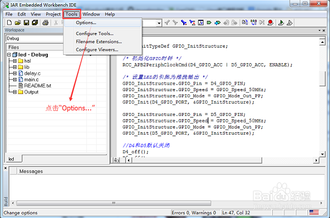Screen dimensions: 330x218
Task: Open the Help menu
Action: [110, 14]
